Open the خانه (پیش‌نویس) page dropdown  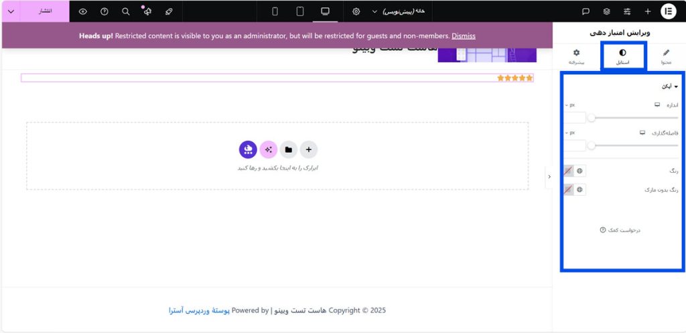402,11
